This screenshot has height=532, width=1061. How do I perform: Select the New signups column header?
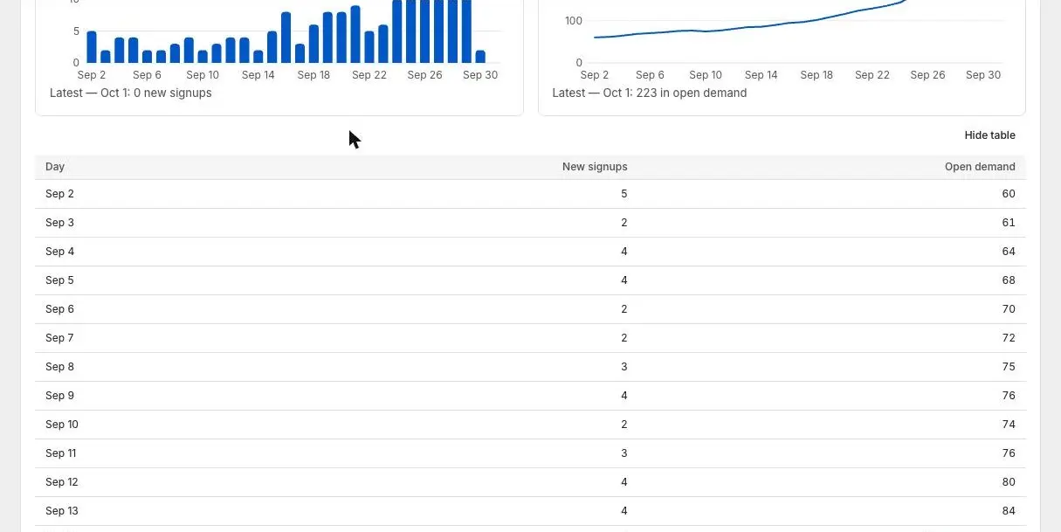[595, 167]
